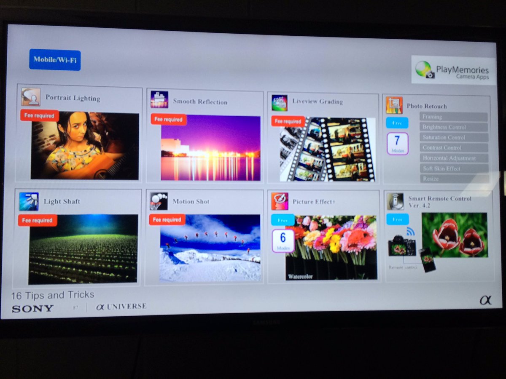This screenshot has width=506, height=379.
Task: Open the red tulips thumbnail
Action: point(455,235)
